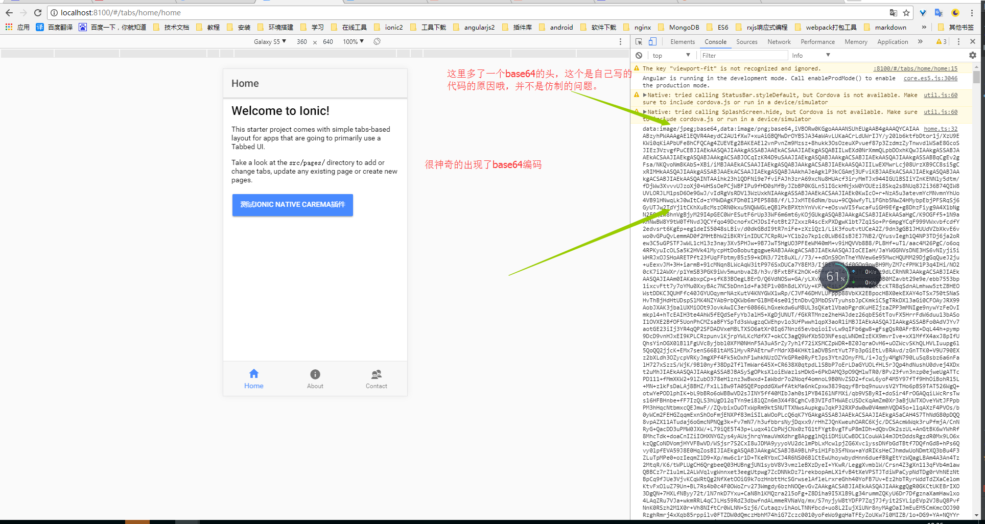Image resolution: width=985 pixels, height=524 pixels.
Task: Switch to the Console tab
Action: pyautogui.click(x=715, y=42)
